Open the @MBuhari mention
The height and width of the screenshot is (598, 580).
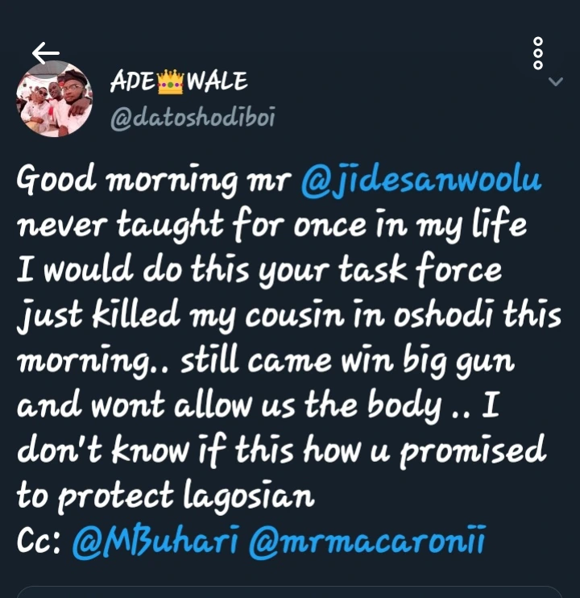[155, 542]
